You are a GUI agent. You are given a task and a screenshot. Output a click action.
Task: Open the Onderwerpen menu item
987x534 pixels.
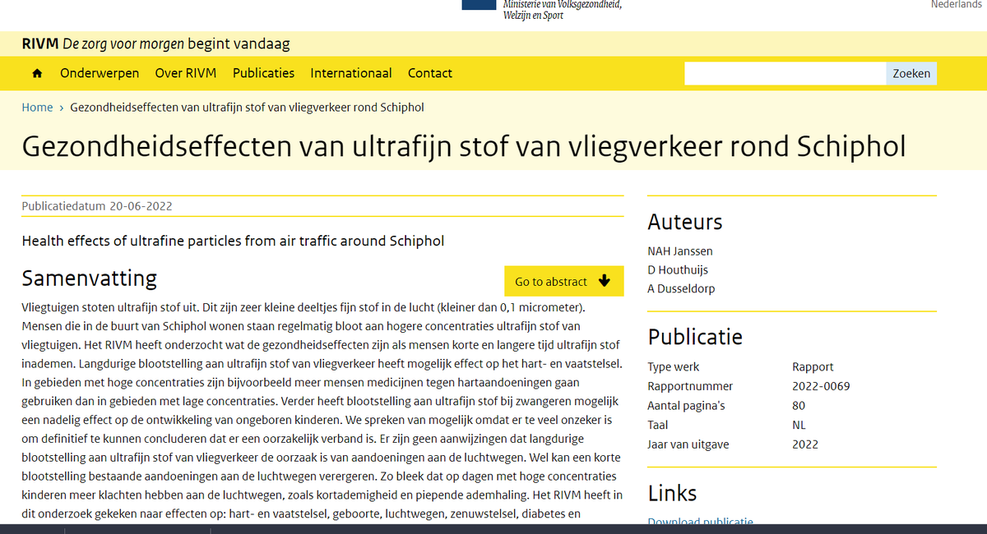click(100, 73)
